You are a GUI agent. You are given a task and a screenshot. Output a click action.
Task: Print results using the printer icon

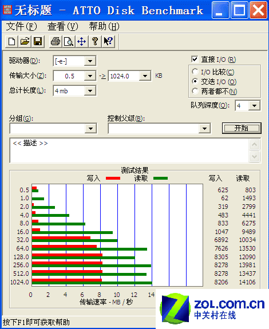pyautogui.click(x=56, y=41)
